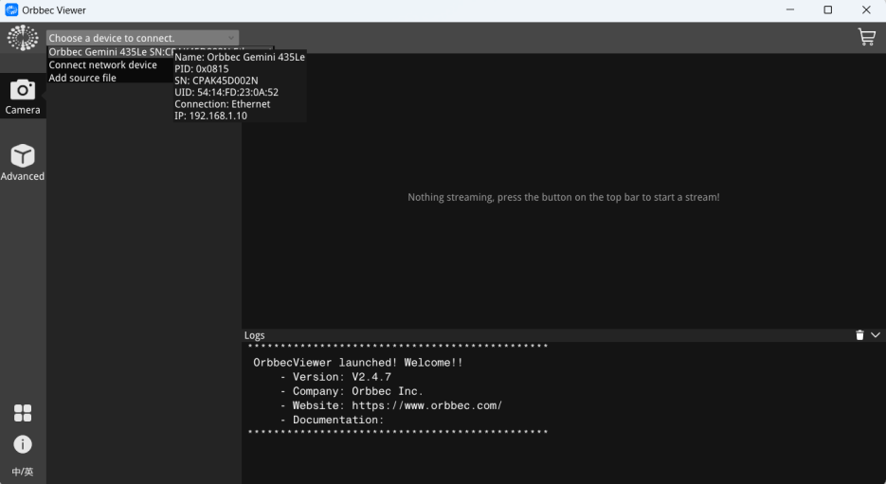886x484 pixels.
Task: Select 'Add source file' option
Action: point(82,78)
